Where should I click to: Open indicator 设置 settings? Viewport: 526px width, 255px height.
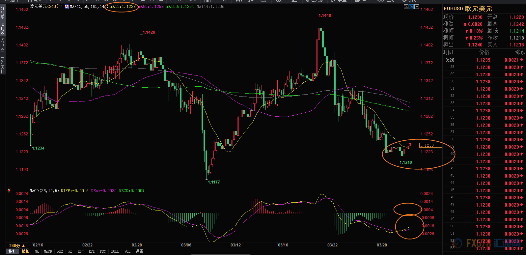coord(140,251)
